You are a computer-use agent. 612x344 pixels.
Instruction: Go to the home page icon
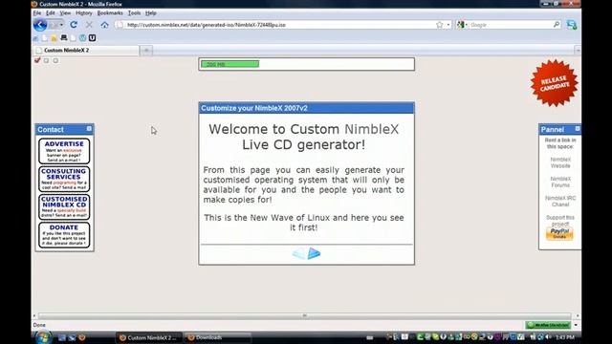[104, 25]
